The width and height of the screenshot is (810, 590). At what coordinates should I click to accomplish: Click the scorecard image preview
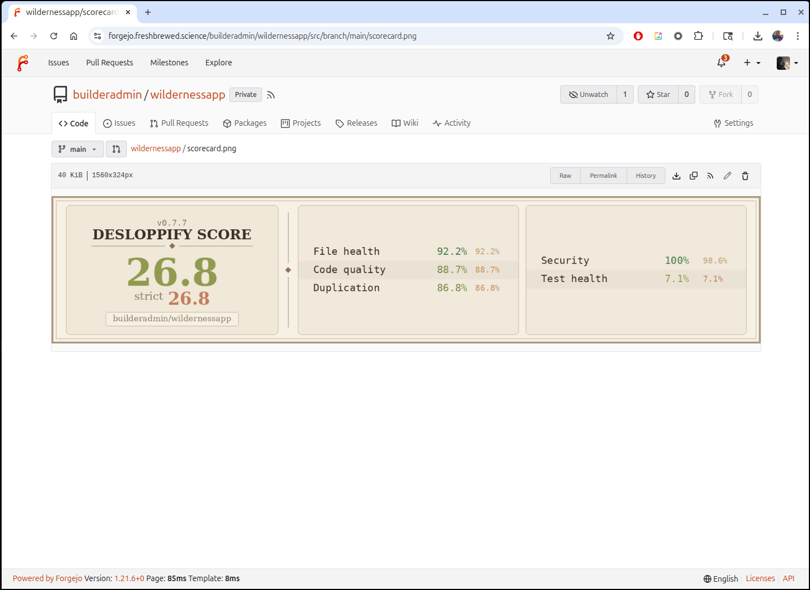[x=406, y=270]
